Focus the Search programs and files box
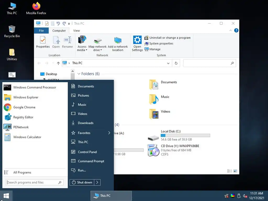Viewport: 268px width, 201px height. [34, 182]
